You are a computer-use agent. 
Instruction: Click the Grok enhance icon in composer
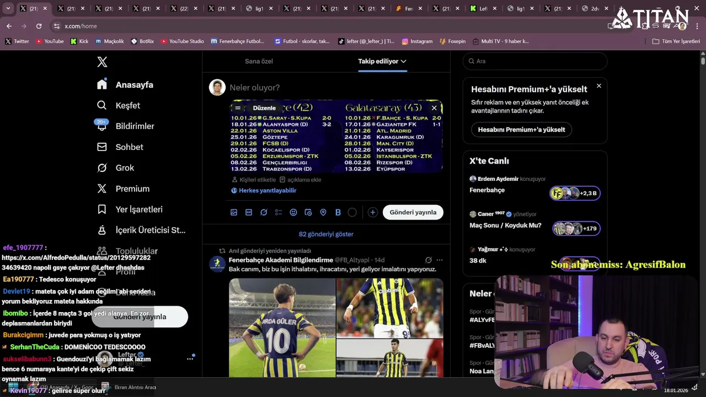[264, 212]
